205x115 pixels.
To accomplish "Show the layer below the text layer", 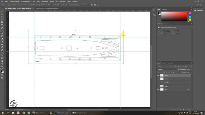I will tap(158, 86).
